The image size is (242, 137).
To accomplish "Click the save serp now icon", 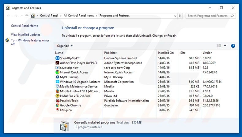I will coord(57,68).
